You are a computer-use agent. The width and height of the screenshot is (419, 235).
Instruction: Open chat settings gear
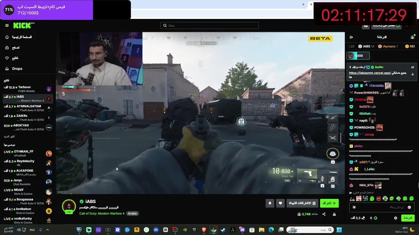coord(395,218)
